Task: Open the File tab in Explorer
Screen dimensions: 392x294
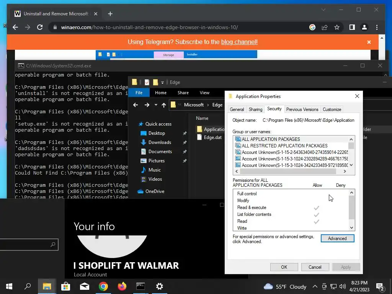Action: coord(139,93)
